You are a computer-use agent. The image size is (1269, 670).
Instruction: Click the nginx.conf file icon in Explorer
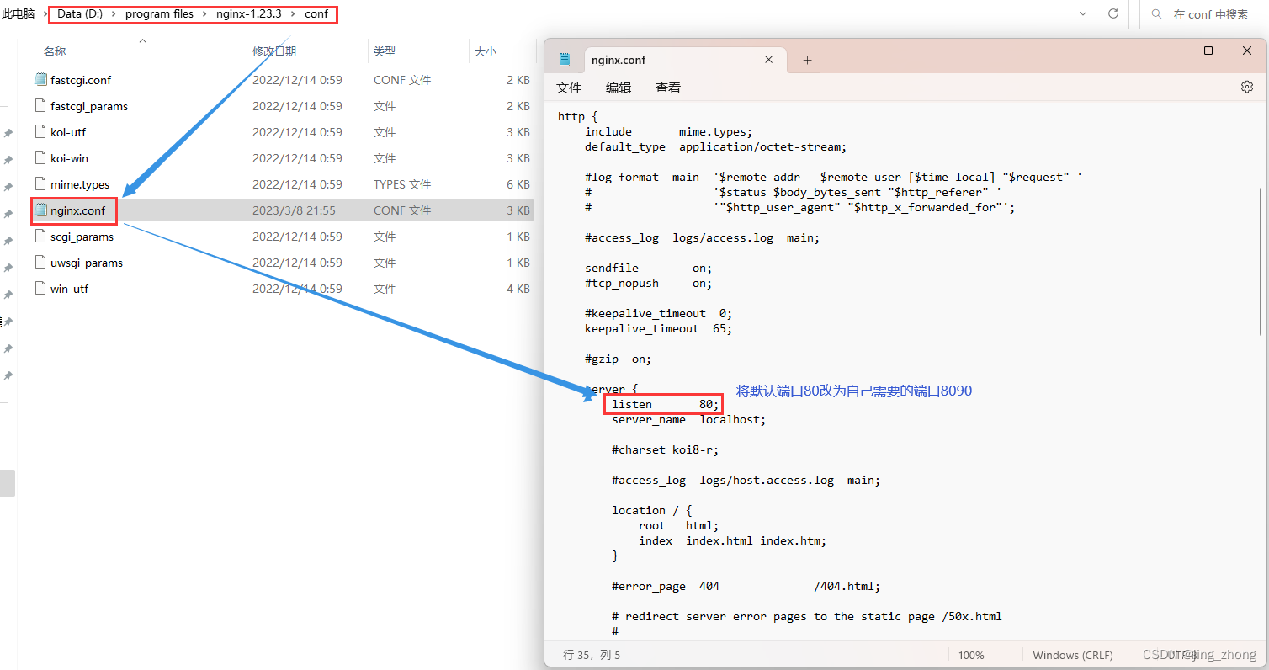pyautogui.click(x=40, y=210)
